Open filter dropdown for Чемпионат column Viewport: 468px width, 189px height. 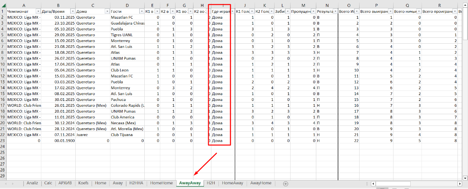pyautogui.click(x=38, y=12)
